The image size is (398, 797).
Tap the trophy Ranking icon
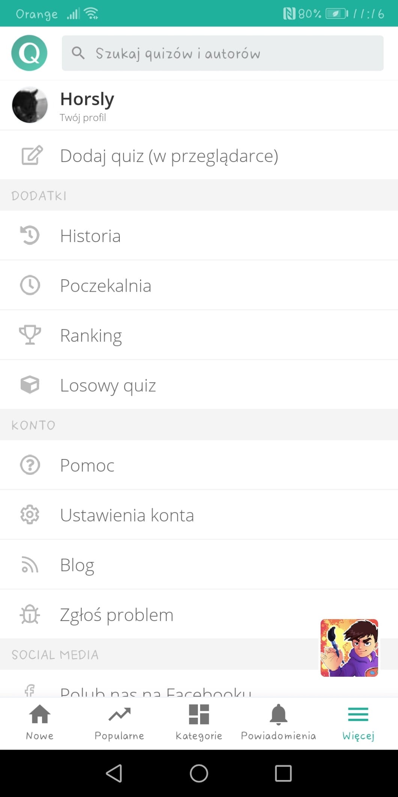point(30,335)
